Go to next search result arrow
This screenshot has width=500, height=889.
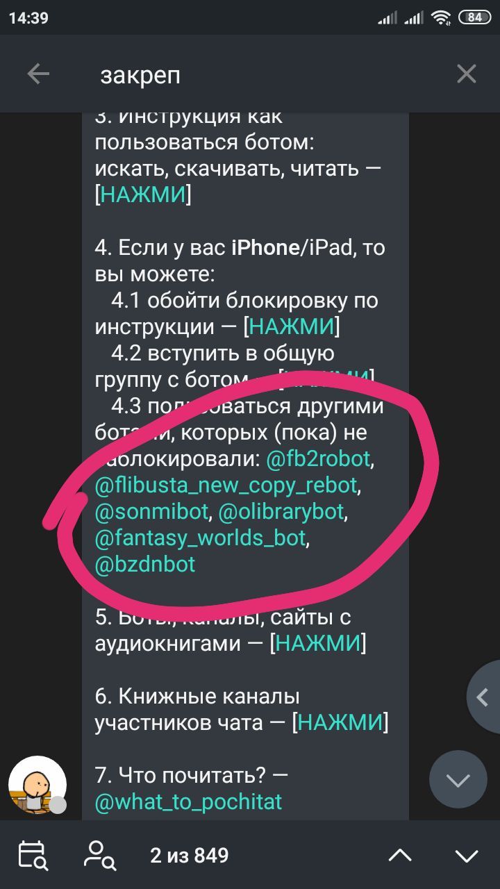point(467,856)
